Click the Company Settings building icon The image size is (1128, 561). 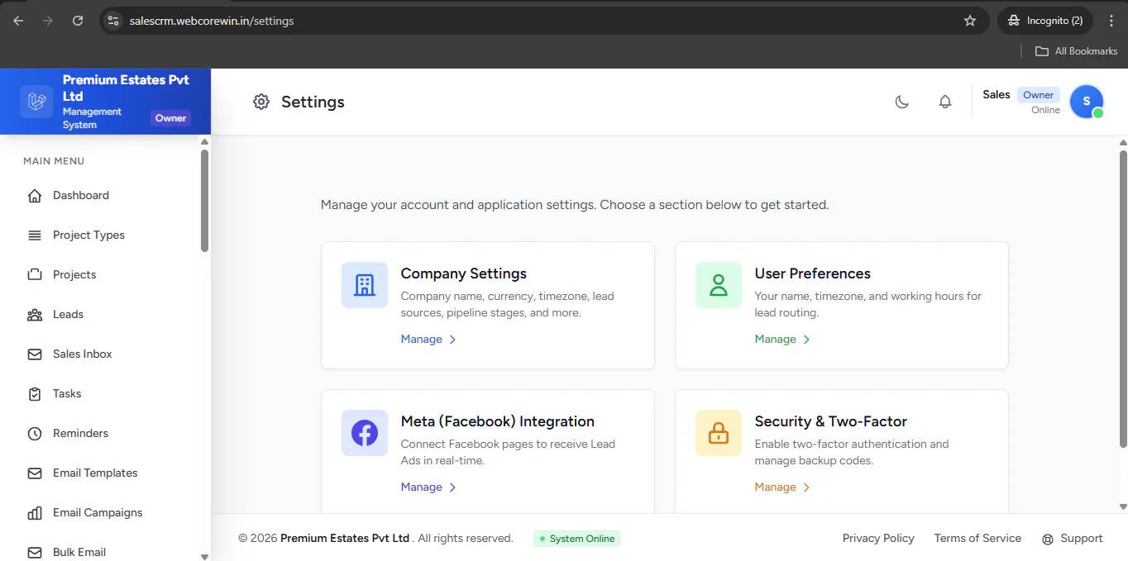tap(365, 285)
